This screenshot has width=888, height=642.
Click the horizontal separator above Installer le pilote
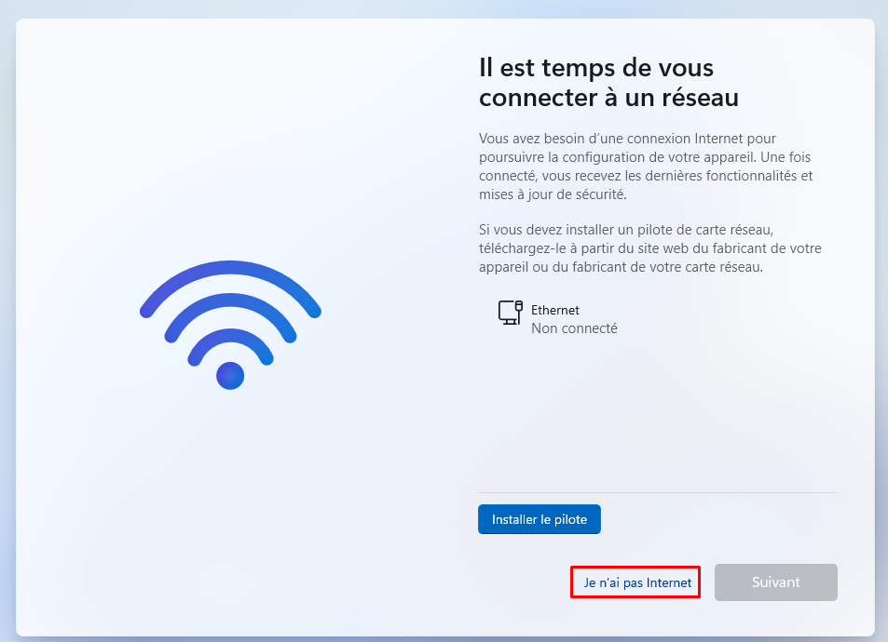[x=658, y=492]
